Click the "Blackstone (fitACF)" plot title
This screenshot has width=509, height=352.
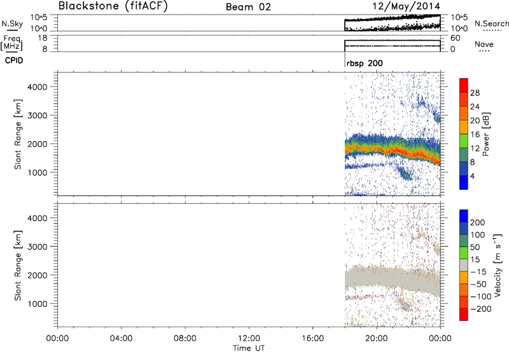click(113, 6)
